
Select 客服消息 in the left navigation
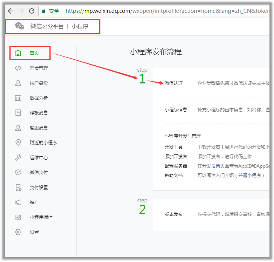pyautogui.click(x=38, y=128)
